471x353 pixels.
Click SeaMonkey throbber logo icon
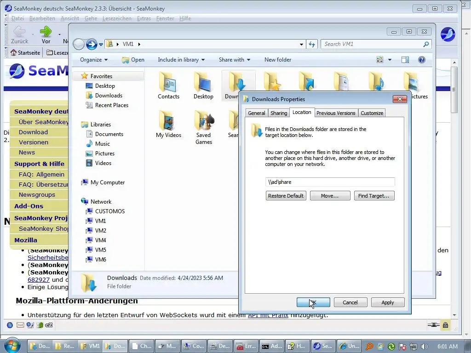(448, 34)
